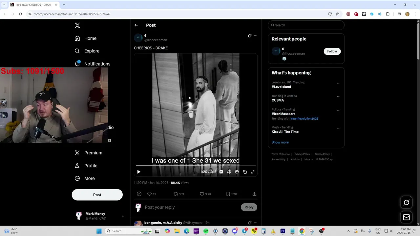
Task: Open the Windows Start menu
Action: [x=99, y=231]
